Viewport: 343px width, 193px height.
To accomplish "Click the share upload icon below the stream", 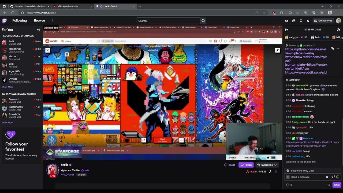I will (271, 172).
